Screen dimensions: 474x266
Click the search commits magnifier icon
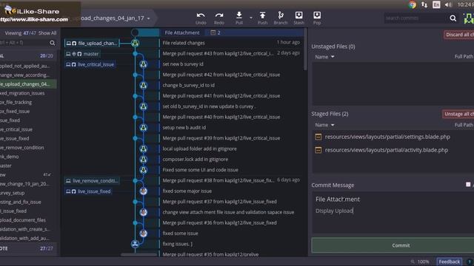(453, 18)
